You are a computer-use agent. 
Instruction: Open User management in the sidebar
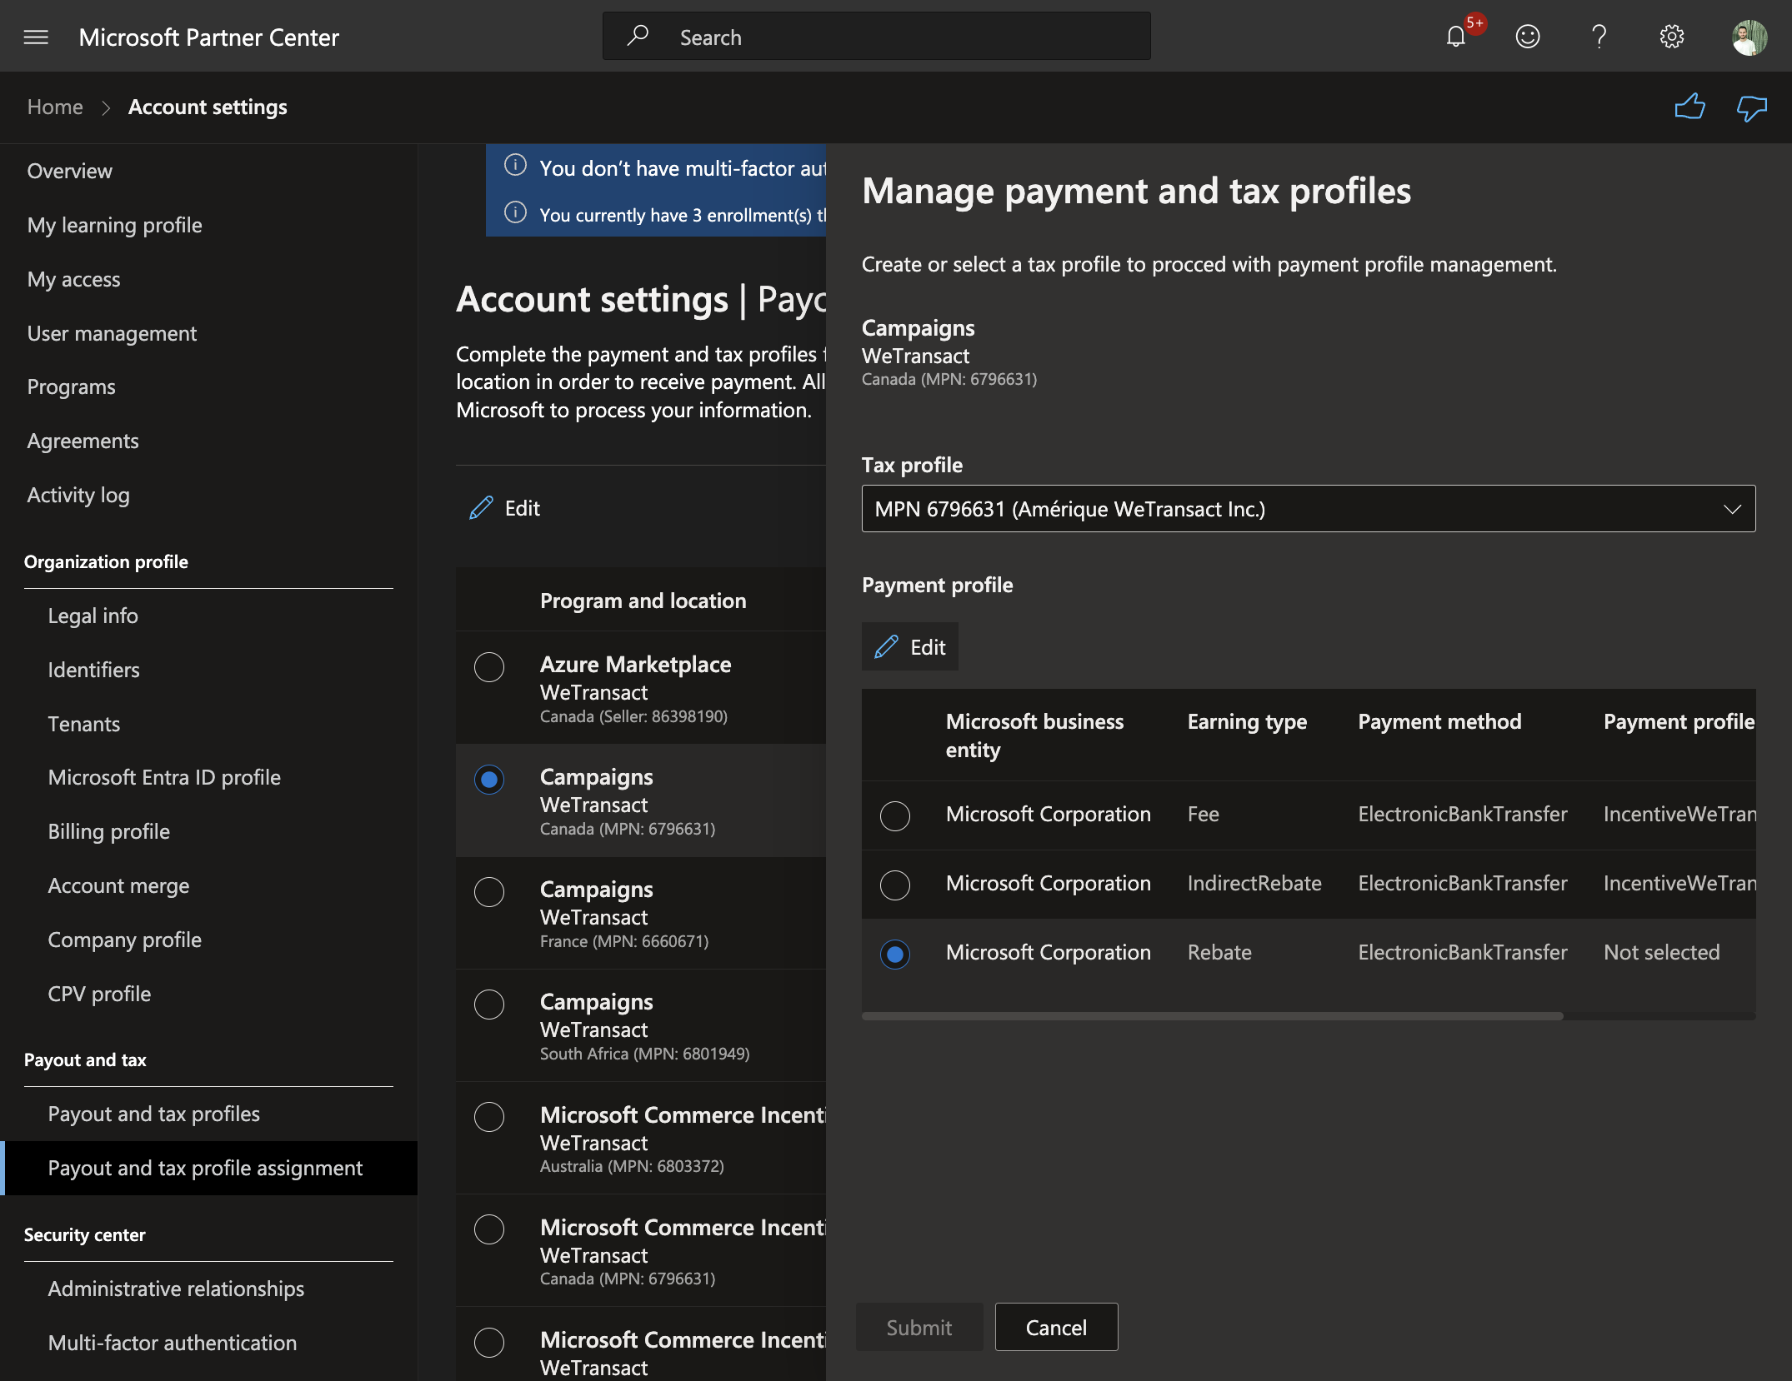(113, 333)
